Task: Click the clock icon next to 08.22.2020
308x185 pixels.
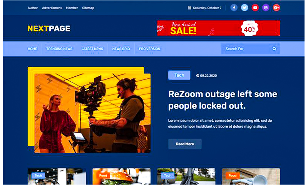Action: 198,76
